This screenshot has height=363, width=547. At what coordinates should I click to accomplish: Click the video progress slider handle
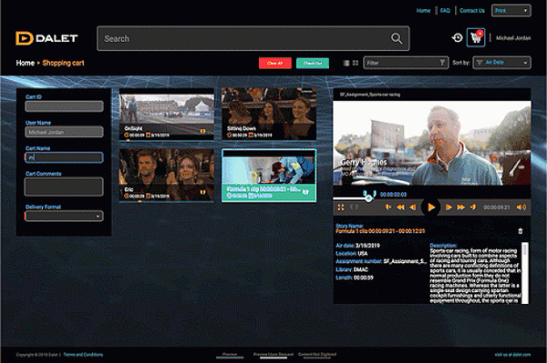(368, 198)
